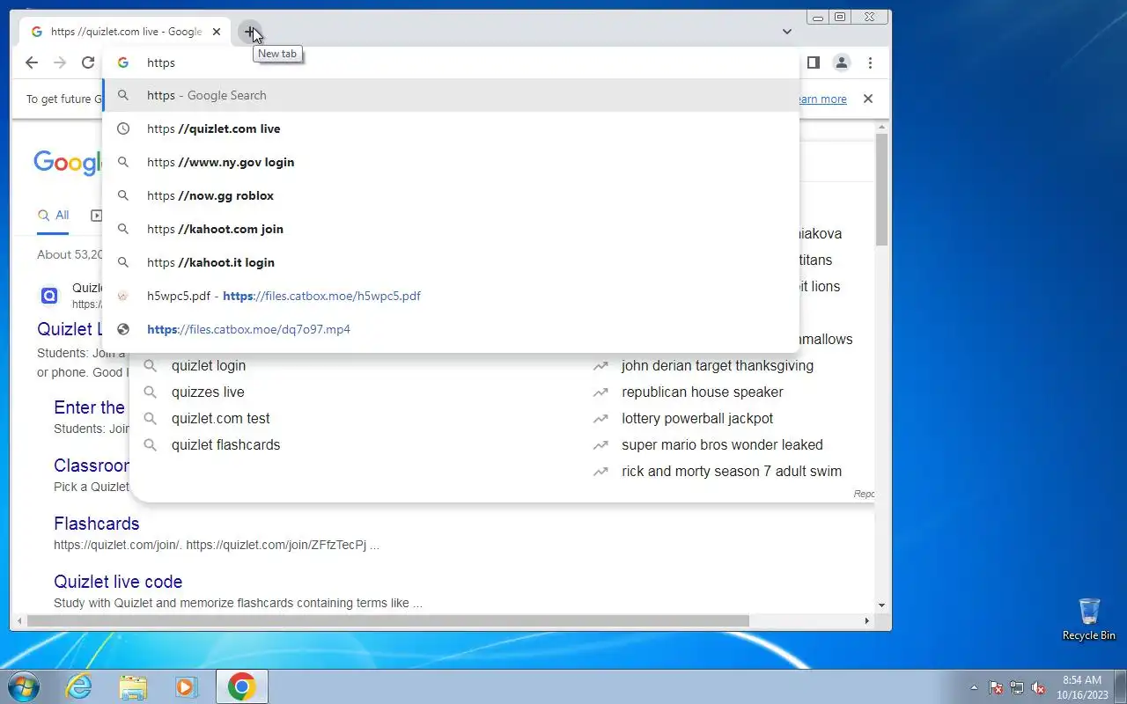Click the horizontal scrollbar thumb

(387, 620)
